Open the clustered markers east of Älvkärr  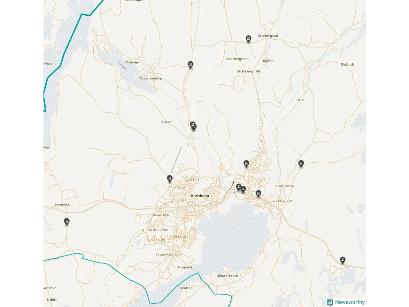point(193,126)
